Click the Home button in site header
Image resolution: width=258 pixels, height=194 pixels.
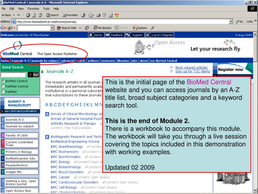click(x=96, y=35)
